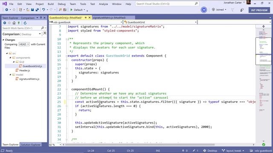Select the Team Explorer bottom tab

[10, 144]
